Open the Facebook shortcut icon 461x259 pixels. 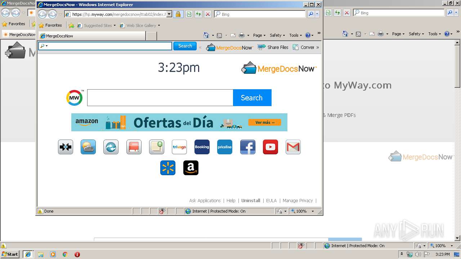click(248, 147)
